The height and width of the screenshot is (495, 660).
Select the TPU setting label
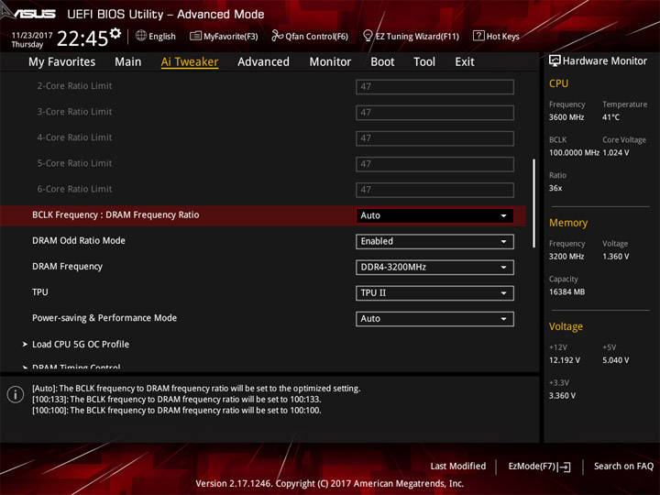pos(40,292)
